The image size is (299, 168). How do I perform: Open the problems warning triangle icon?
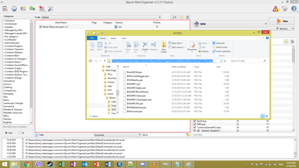tap(275, 9)
